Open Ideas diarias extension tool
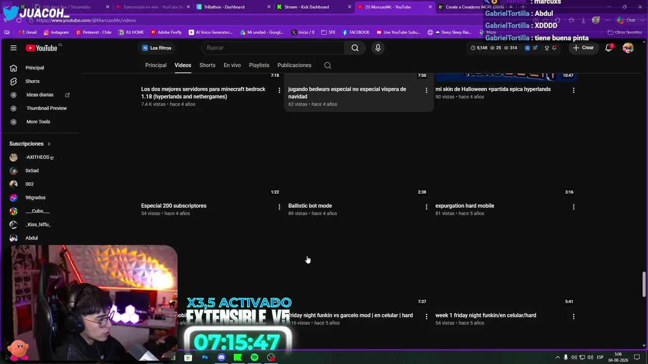 click(x=40, y=95)
